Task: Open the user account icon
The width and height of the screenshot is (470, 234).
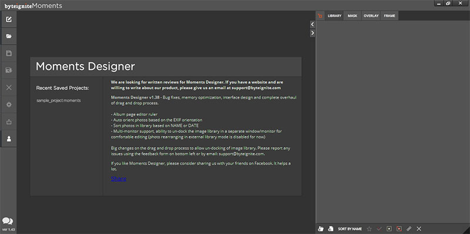Action: pyautogui.click(x=9, y=139)
